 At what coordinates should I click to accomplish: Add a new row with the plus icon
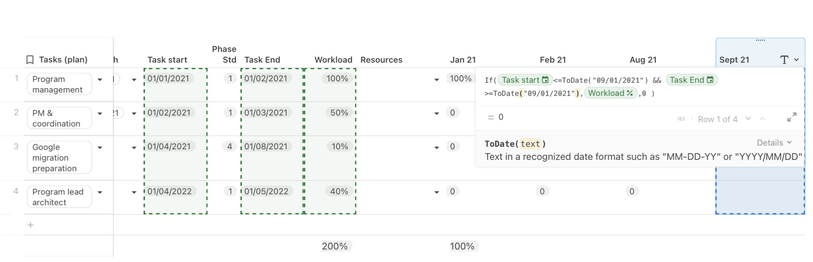click(31, 225)
